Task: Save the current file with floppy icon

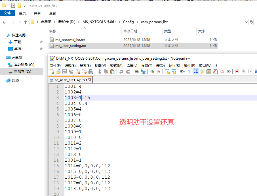Action: pos(65,72)
